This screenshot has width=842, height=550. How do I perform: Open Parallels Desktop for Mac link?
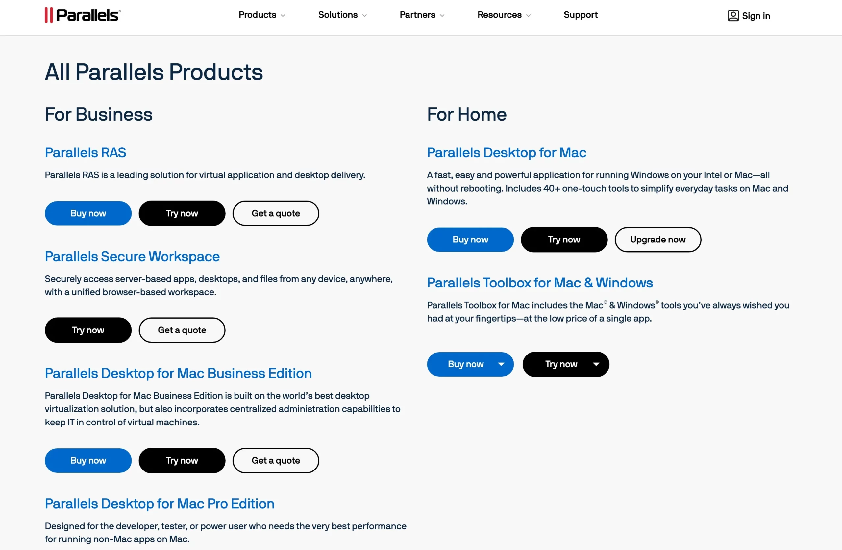pyautogui.click(x=506, y=152)
